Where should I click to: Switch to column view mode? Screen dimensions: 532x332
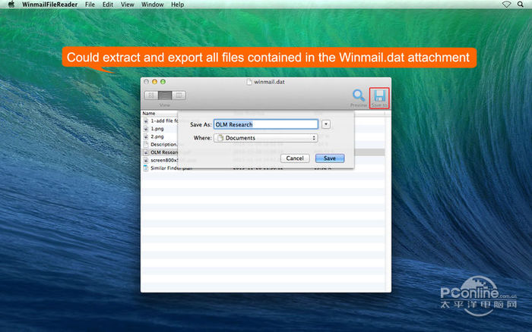(179, 96)
